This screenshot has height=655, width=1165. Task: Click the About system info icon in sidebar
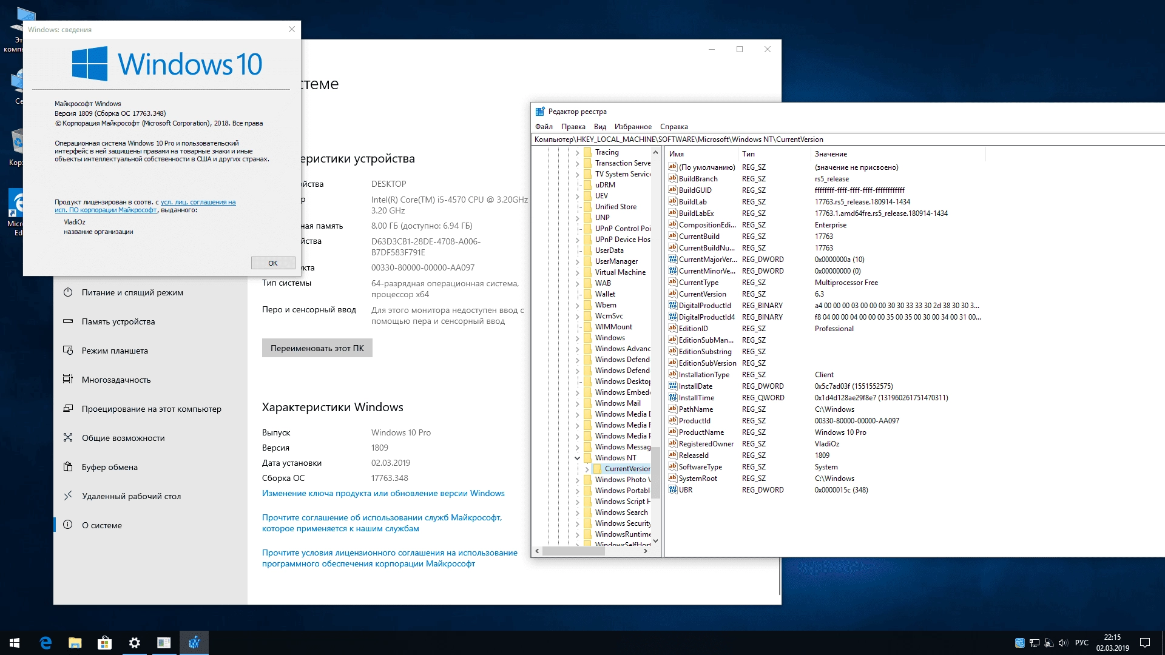[x=68, y=525]
